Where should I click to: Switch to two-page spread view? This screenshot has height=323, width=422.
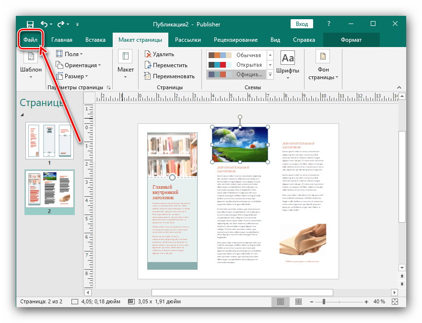pyautogui.click(x=298, y=301)
